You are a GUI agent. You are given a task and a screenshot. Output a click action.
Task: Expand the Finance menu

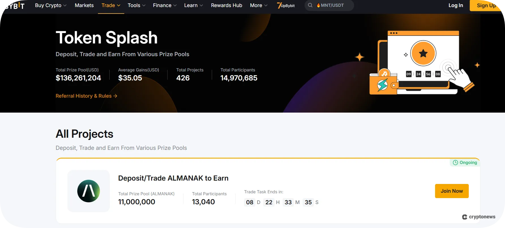pyautogui.click(x=164, y=5)
